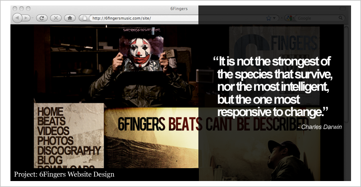This screenshot has height=187, width=361.
Task: Open the HOME link in site menu
Action: tap(50, 112)
